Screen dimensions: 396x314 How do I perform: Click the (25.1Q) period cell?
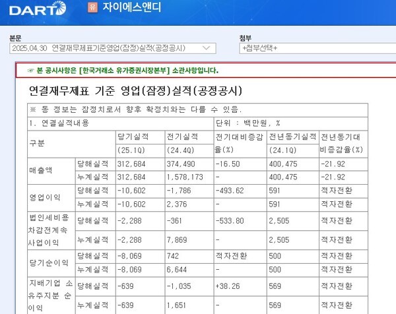point(140,150)
